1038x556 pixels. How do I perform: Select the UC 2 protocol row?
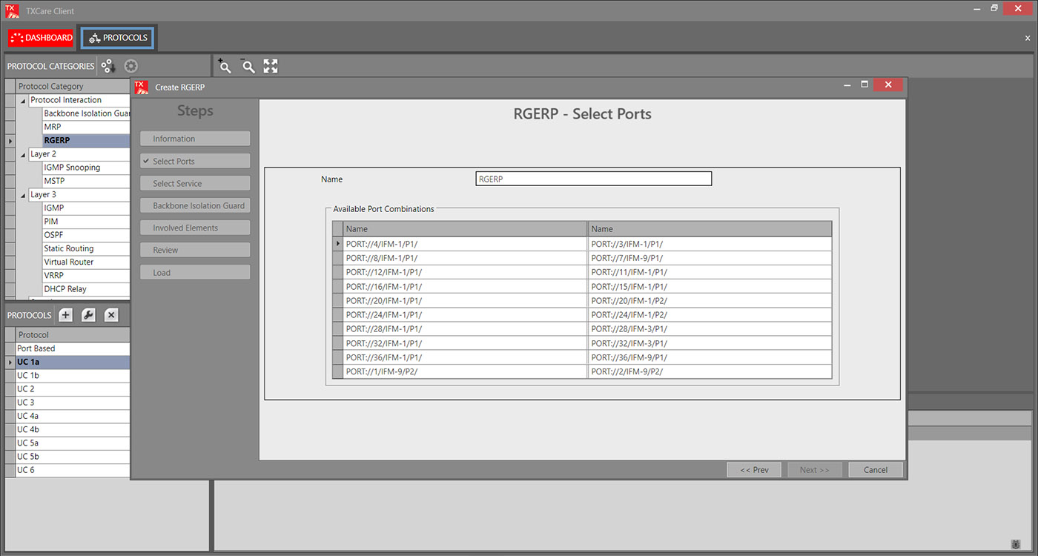point(73,388)
